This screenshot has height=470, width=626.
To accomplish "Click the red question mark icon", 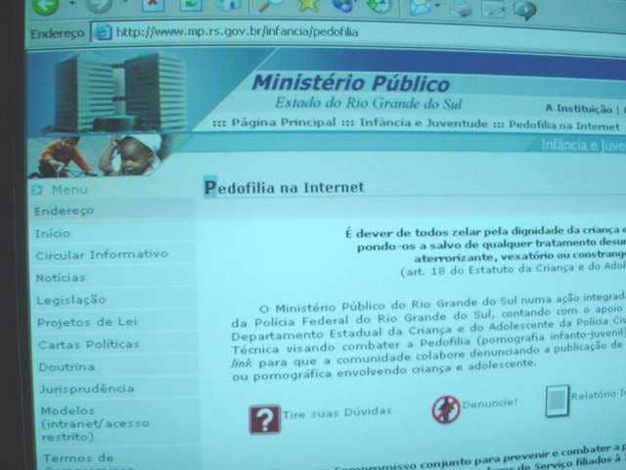I will point(265,419).
